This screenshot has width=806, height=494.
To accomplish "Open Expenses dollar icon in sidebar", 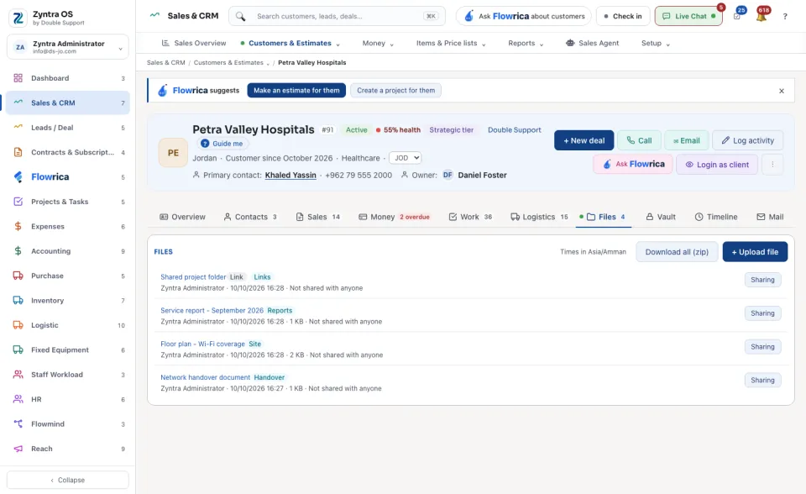I will click(x=18, y=227).
